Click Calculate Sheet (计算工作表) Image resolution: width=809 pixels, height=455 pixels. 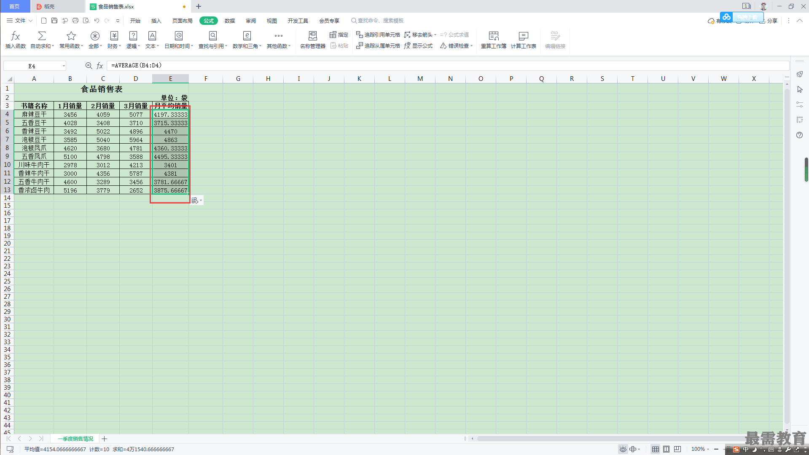pos(524,40)
